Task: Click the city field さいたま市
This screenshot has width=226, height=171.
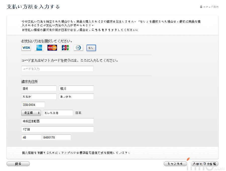Action: 58,113
